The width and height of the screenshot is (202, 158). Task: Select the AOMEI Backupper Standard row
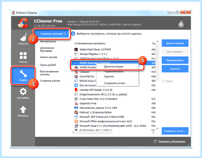[113, 63]
